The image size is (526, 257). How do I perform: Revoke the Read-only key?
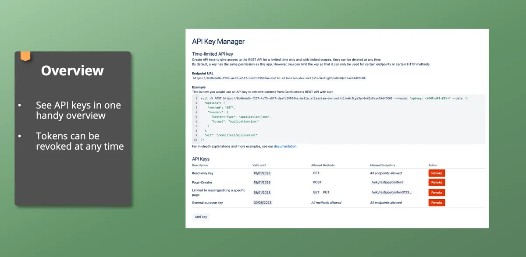click(437, 173)
